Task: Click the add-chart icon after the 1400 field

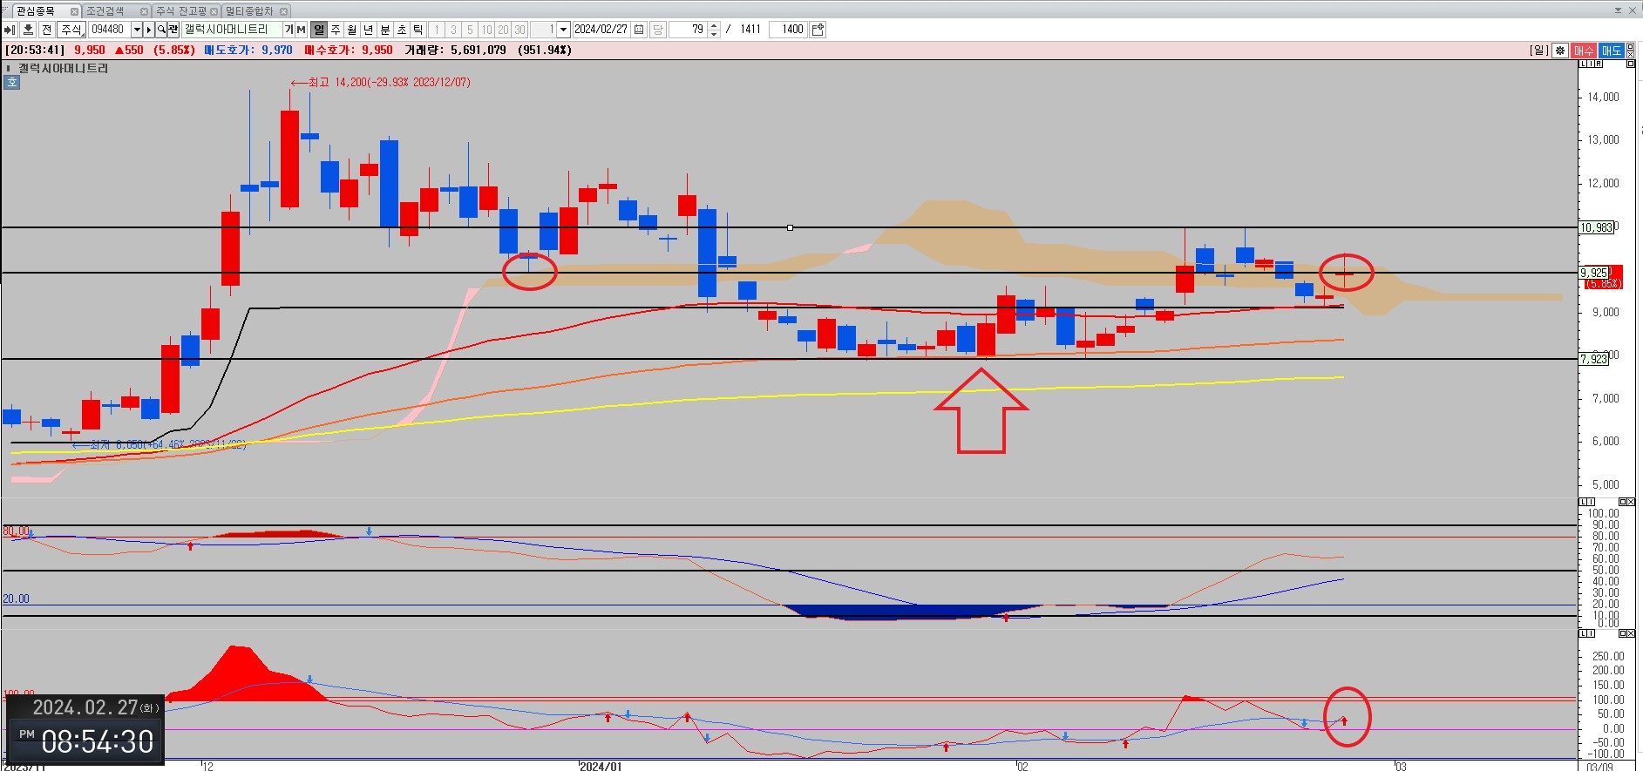Action: (x=817, y=30)
